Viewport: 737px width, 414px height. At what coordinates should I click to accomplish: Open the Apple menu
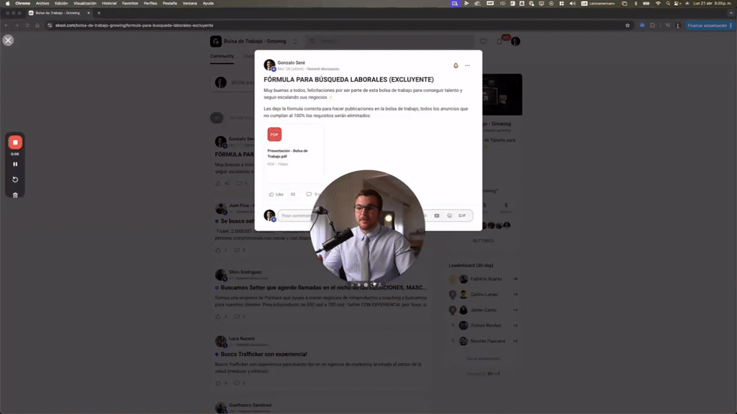[7, 4]
